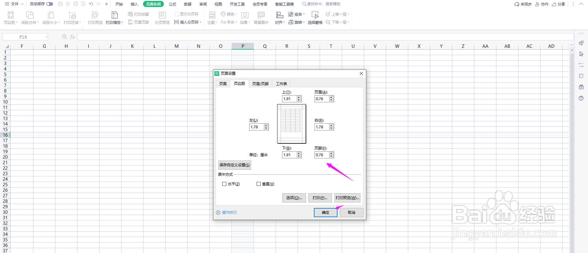Open the 效果 effects tool

point(245,18)
